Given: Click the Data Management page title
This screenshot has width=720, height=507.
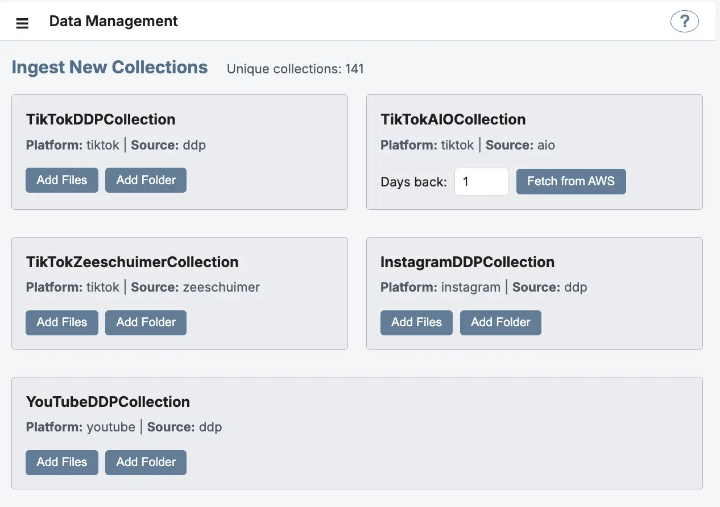Looking at the screenshot, I should (x=114, y=22).
